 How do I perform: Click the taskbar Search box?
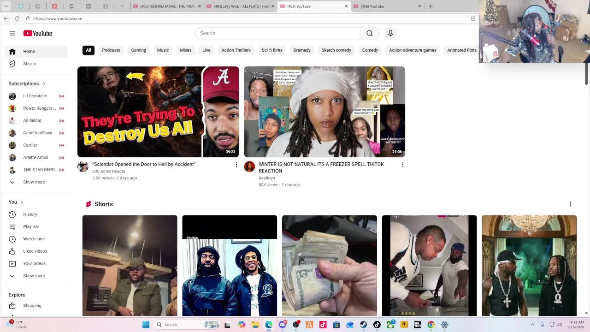(188, 325)
